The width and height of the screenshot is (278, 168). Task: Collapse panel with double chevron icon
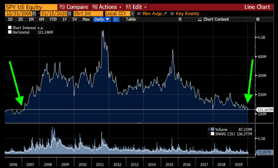point(180,19)
